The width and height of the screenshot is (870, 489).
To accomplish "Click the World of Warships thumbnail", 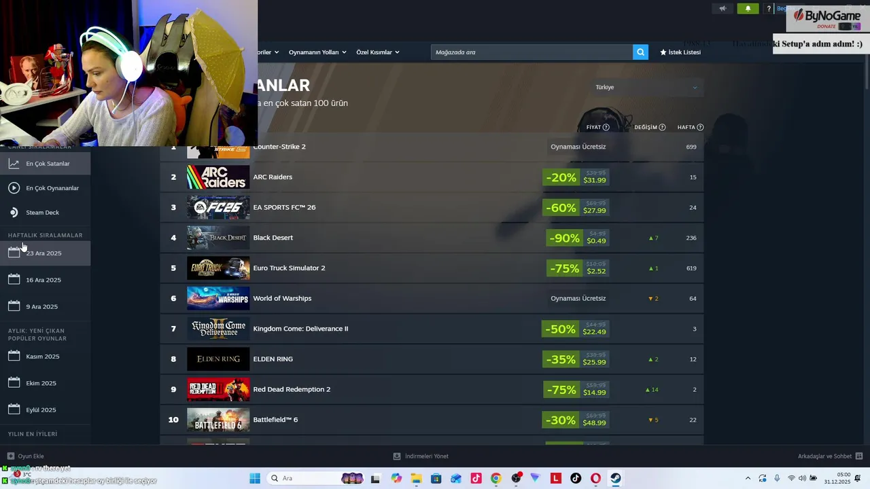I will point(218,298).
